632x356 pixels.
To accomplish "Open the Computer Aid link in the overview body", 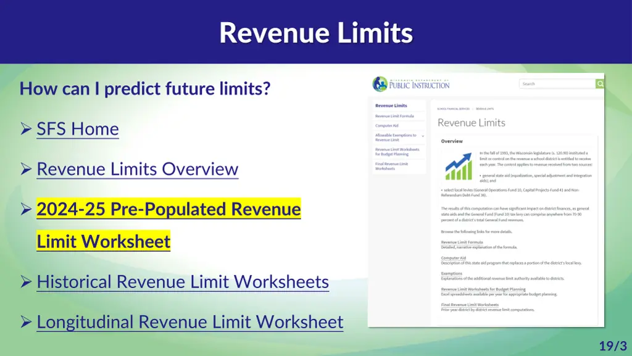I will tap(453, 258).
